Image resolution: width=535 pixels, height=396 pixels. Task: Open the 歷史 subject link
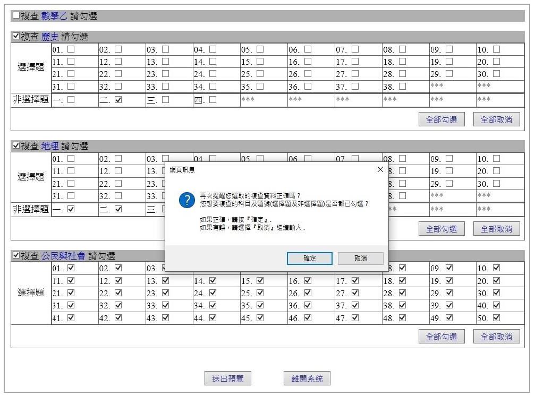pyautogui.click(x=50, y=37)
